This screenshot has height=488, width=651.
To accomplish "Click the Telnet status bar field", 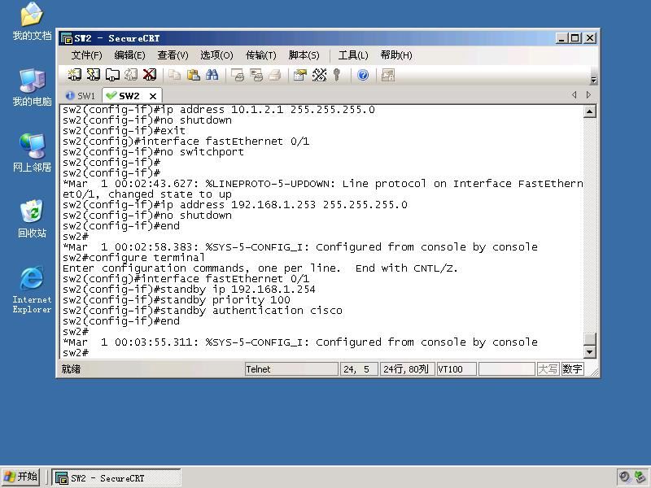I will click(x=291, y=369).
